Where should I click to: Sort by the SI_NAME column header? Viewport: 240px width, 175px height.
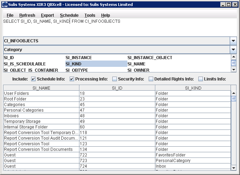[41, 88]
